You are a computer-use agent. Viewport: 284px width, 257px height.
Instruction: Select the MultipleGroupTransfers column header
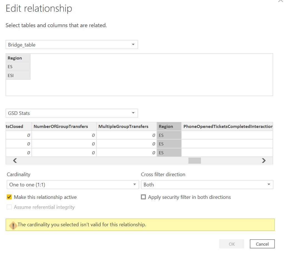click(x=127, y=126)
